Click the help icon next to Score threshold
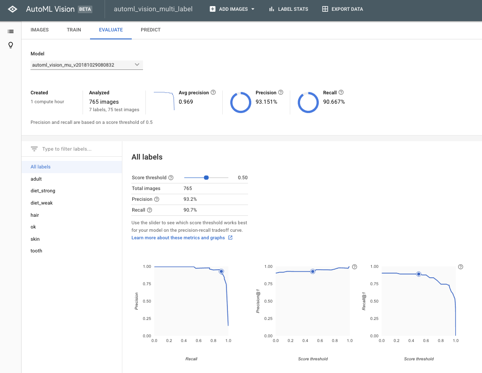 171,178
